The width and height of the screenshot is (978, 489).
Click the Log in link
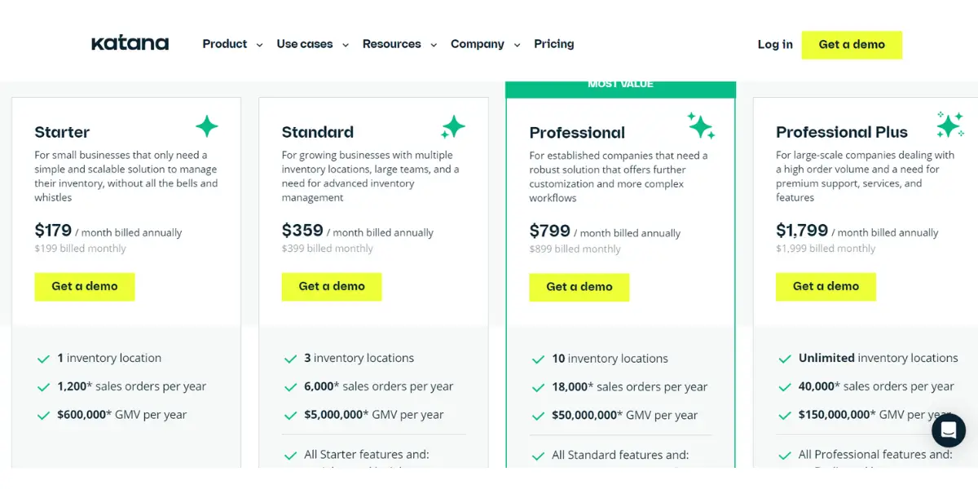point(775,45)
